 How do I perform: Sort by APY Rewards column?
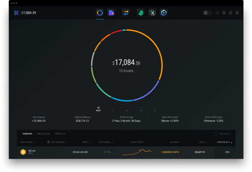tap(59, 142)
